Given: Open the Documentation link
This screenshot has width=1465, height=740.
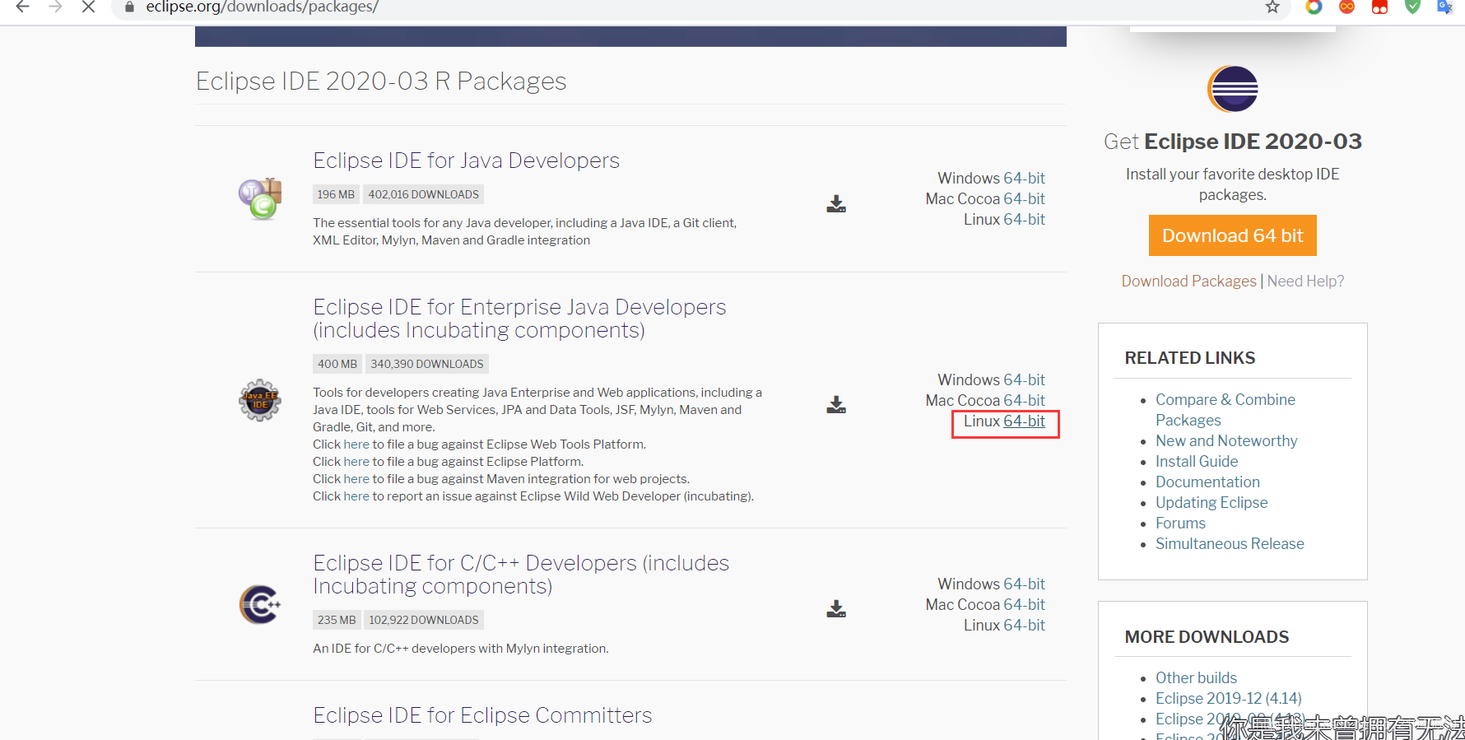Looking at the screenshot, I should pos(1207,482).
